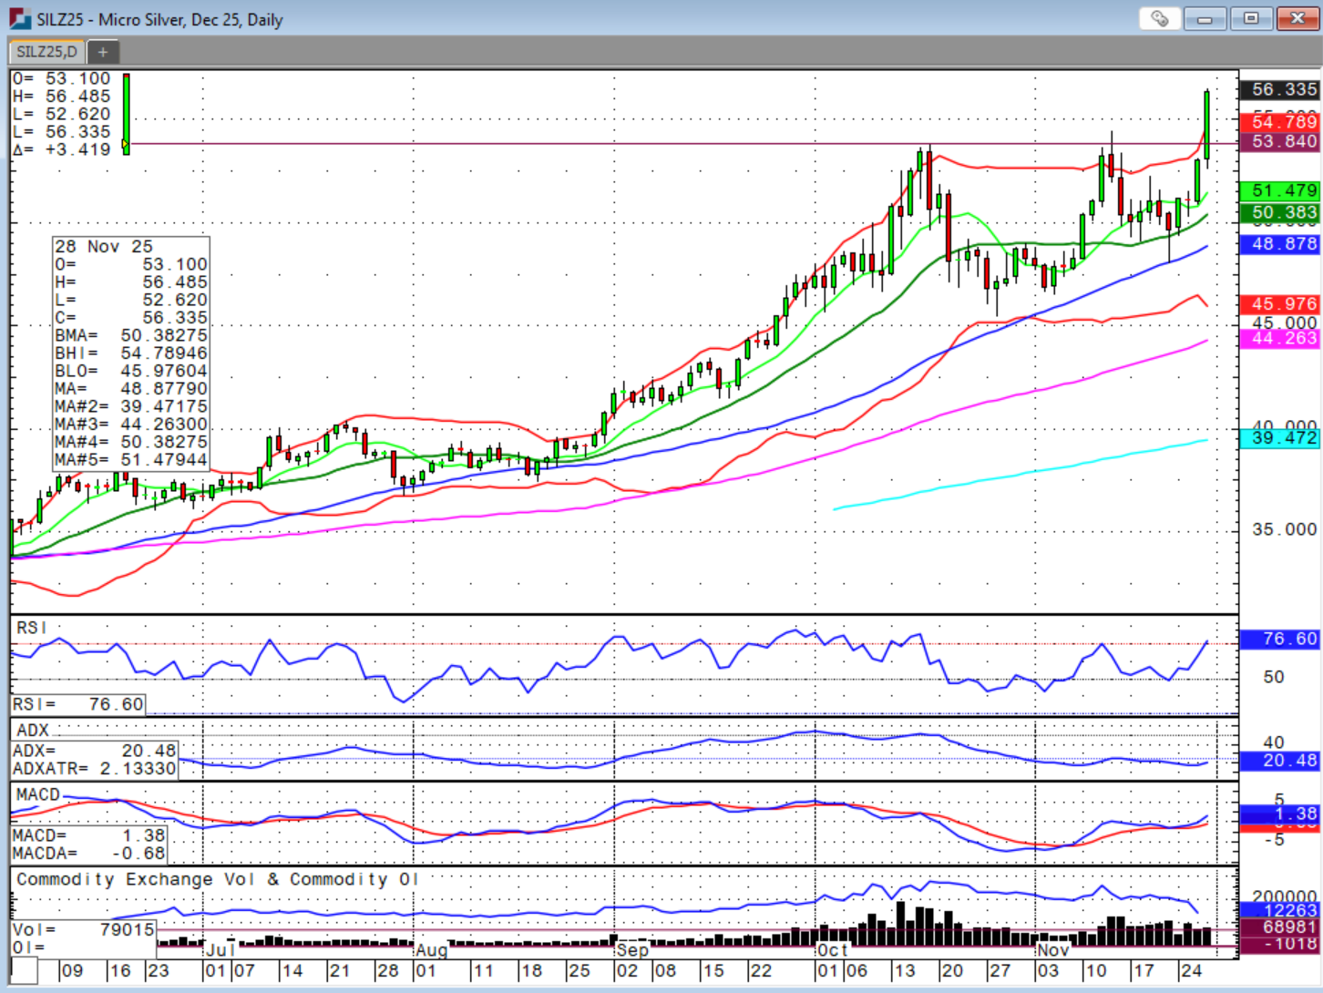Maximize the Micro Silver chart window
This screenshot has height=993, width=1323.
pyautogui.click(x=1251, y=18)
